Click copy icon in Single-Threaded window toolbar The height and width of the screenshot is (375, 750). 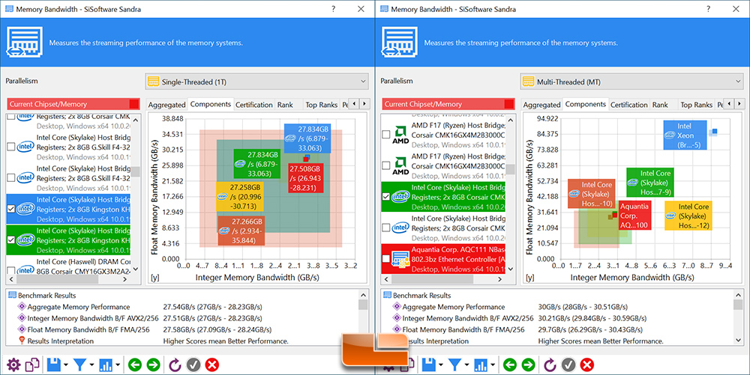point(32,365)
